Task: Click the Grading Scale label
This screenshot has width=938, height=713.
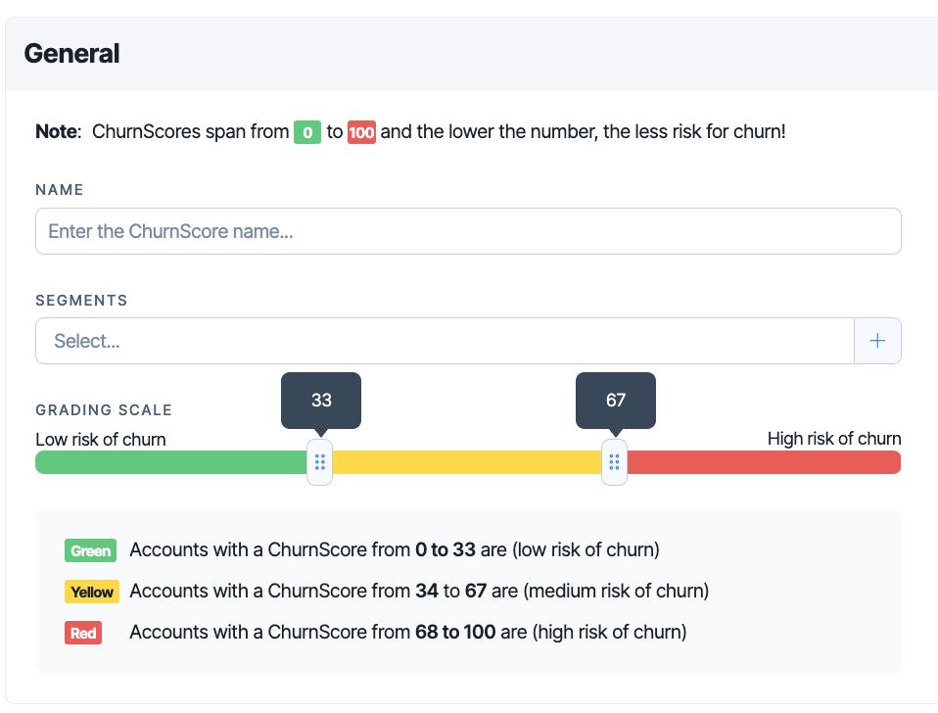Action: [104, 409]
